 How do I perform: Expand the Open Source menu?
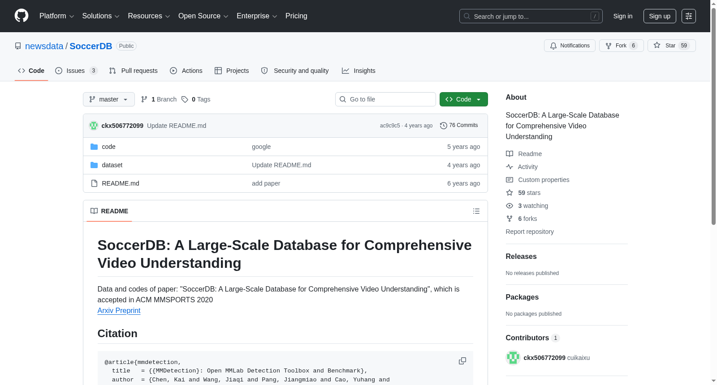[x=203, y=16]
